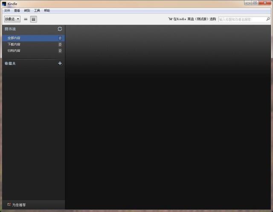Maximize the Kindle window
This screenshot has width=273, height=212.
[x=255, y=3]
